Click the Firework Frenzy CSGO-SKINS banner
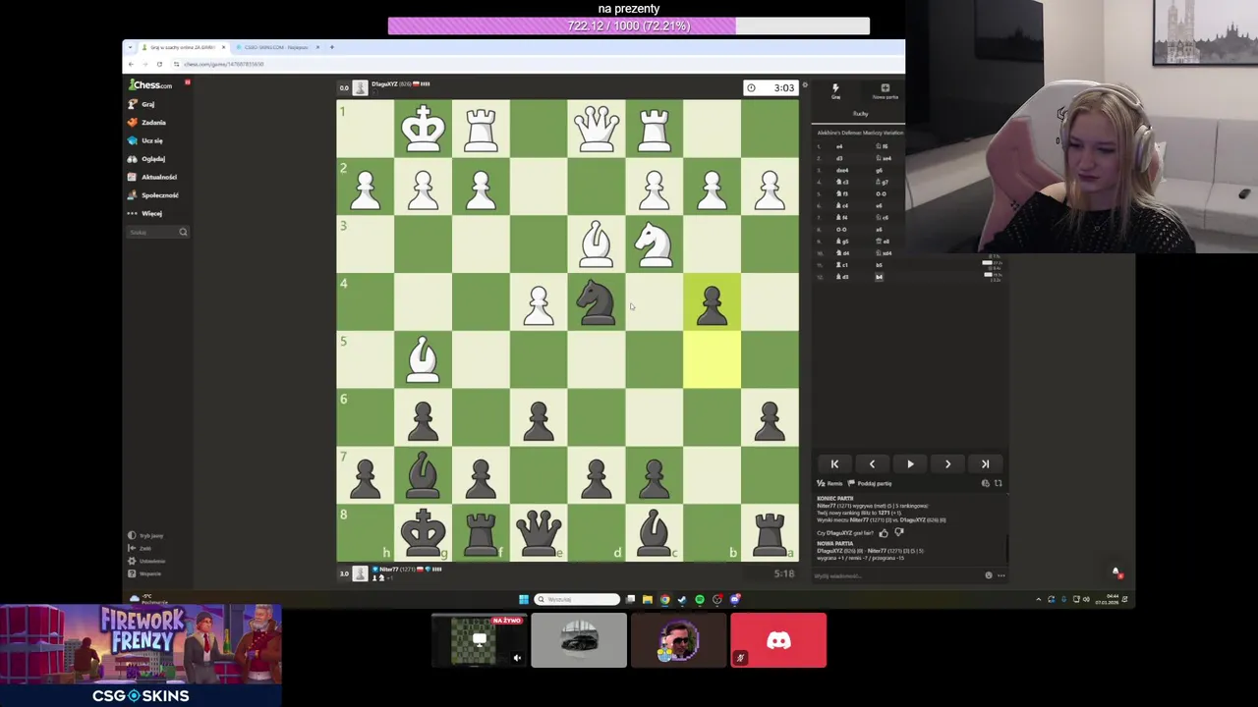1258x707 pixels. pyautogui.click(x=142, y=655)
